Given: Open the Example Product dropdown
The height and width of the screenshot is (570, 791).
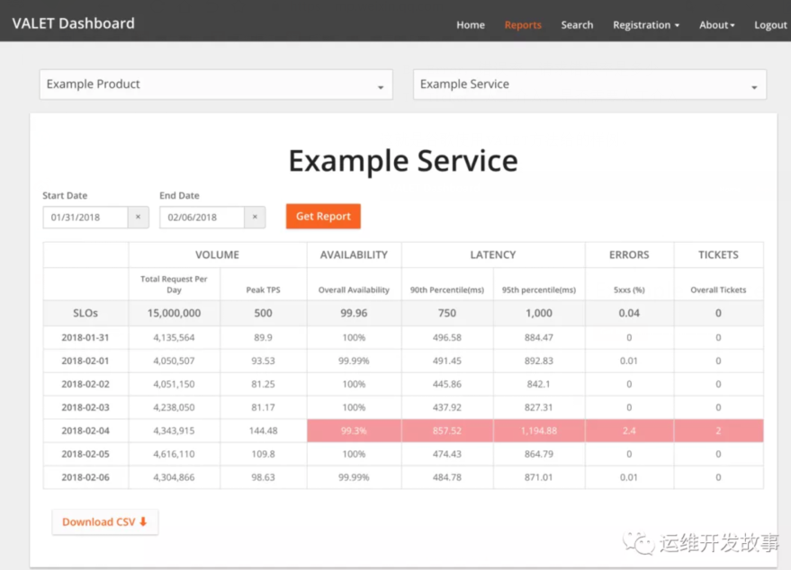Looking at the screenshot, I should tap(216, 85).
